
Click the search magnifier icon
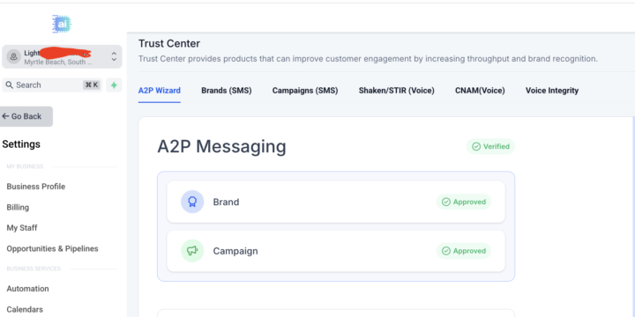[10, 85]
